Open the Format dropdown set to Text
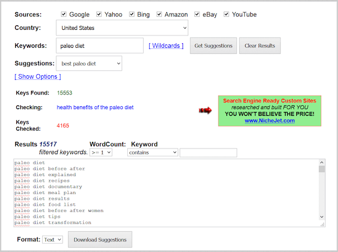The width and height of the screenshot is (338, 252). pyautogui.click(x=52, y=240)
